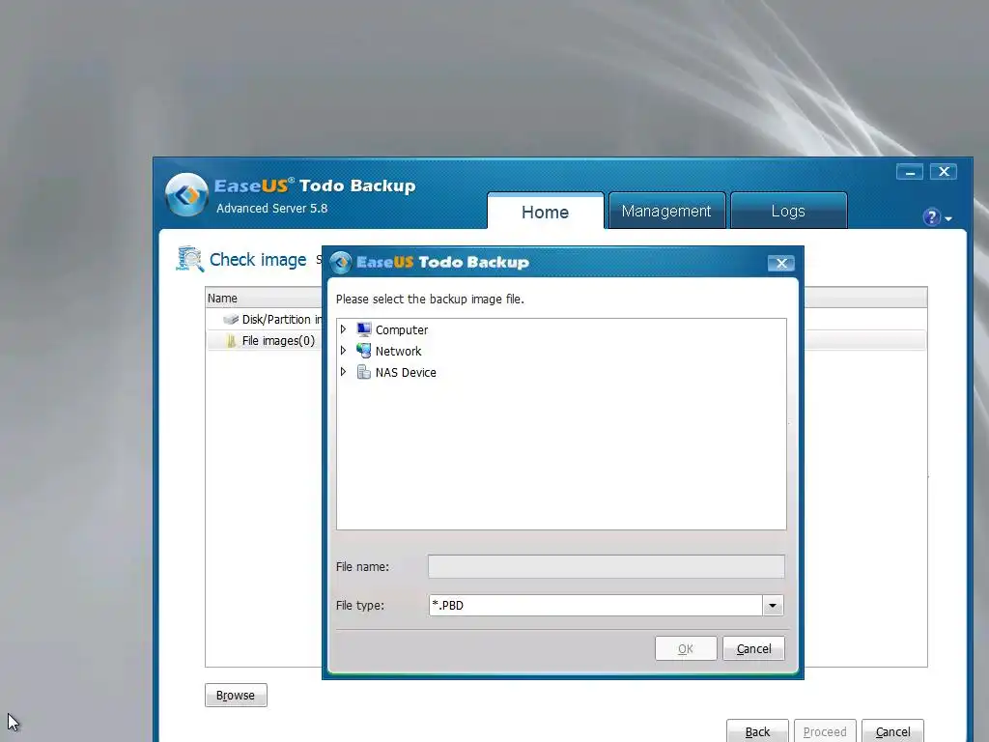Close the select image file dialog

pos(780,263)
